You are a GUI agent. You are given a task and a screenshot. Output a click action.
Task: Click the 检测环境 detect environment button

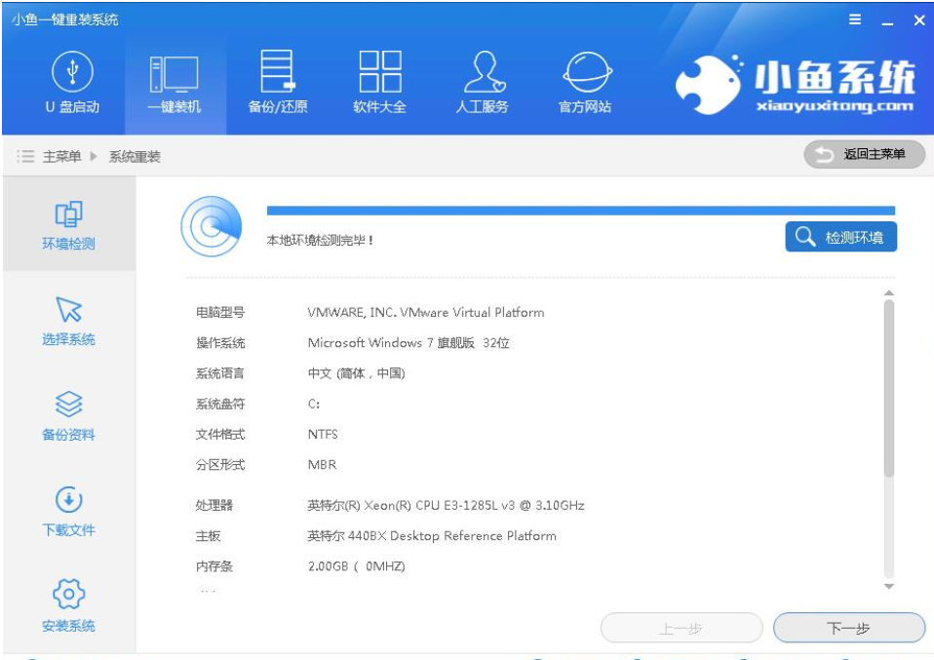tap(840, 237)
